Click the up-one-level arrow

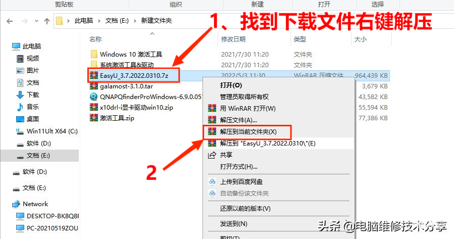coord(47,21)
